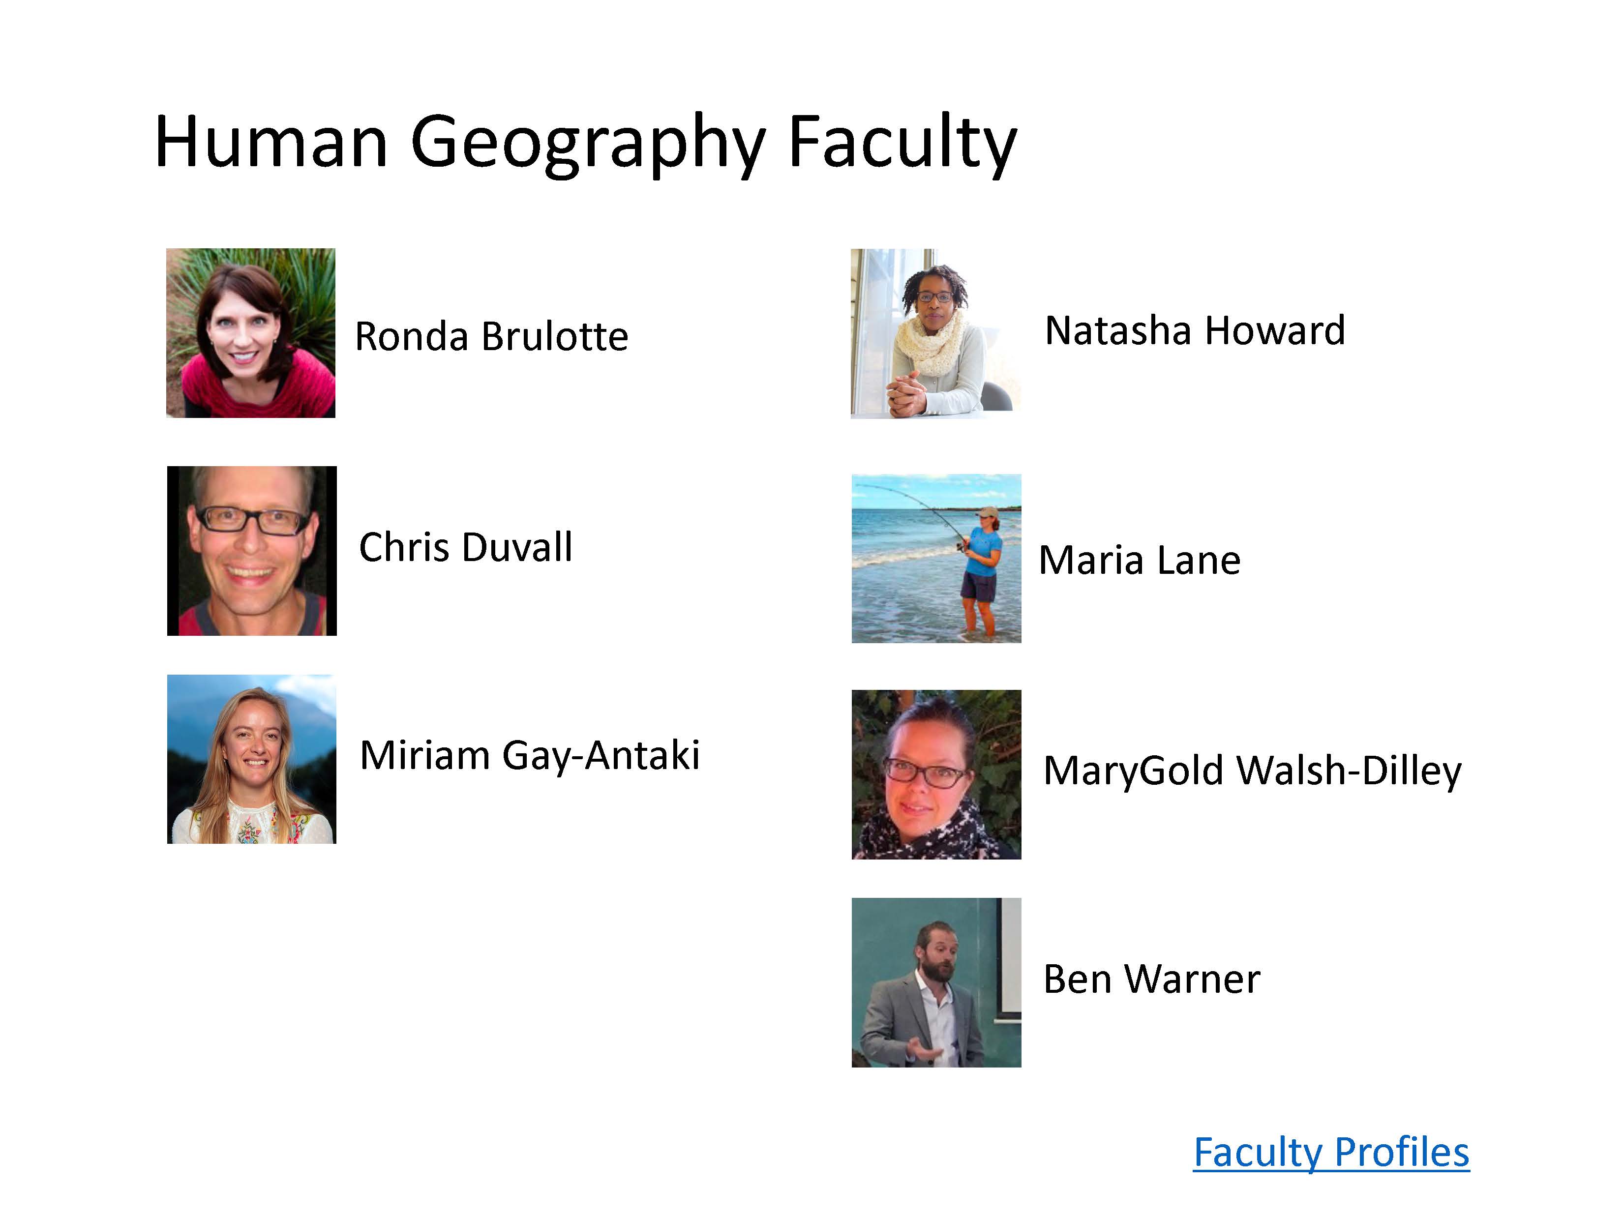
Task: Click the word Human in the title
Action: [270, 142]
